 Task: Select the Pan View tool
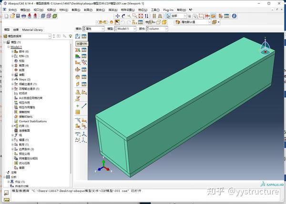click(x=118, y=16)
